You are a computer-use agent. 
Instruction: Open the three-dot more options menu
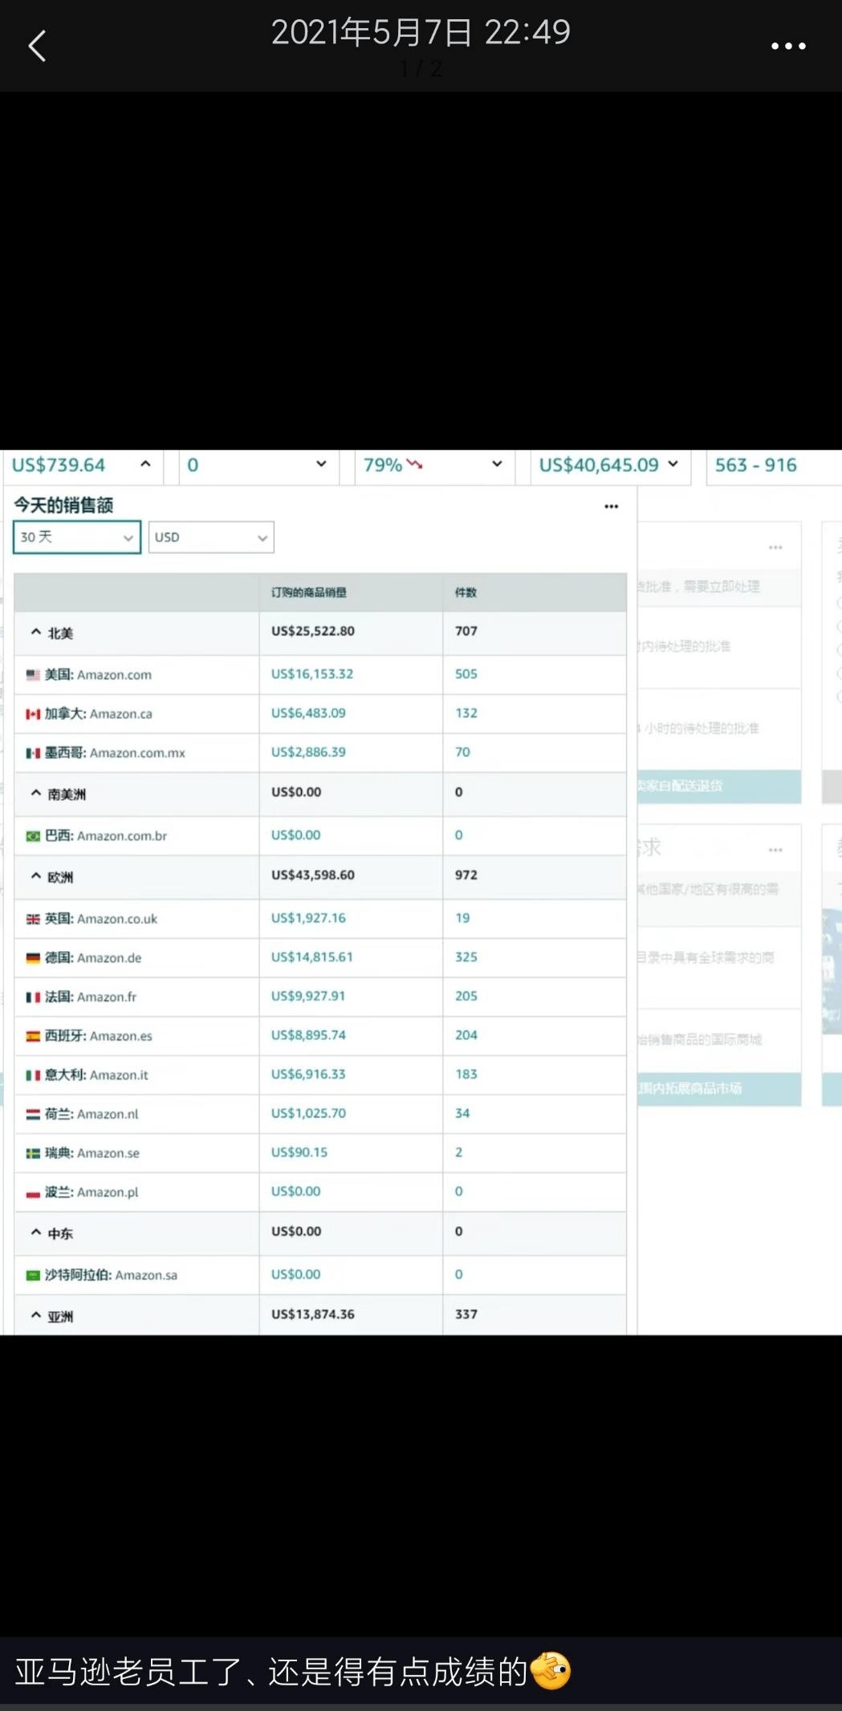coord(788,47)
